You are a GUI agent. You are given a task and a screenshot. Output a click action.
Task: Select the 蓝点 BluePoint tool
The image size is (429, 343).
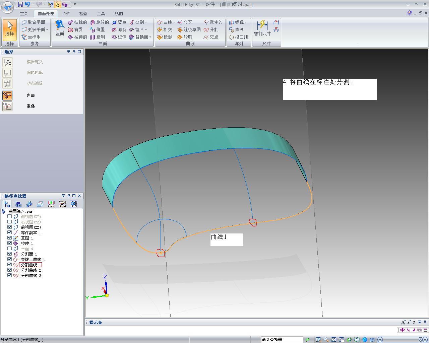click(x=119, y=22)
